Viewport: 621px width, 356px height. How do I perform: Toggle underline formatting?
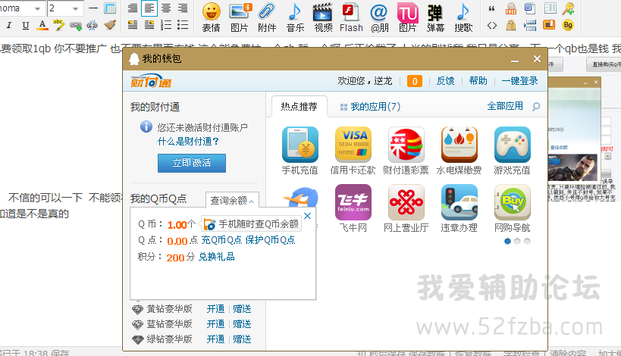(x=25, y=26)
